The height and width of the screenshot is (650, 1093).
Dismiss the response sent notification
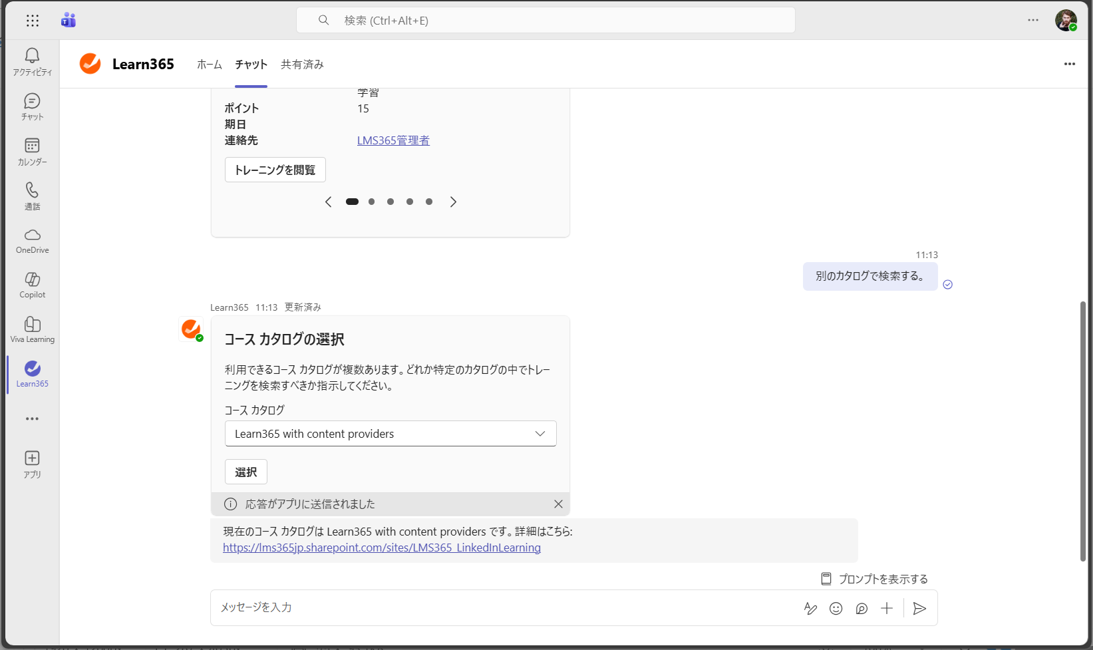(x=558, y=504)
